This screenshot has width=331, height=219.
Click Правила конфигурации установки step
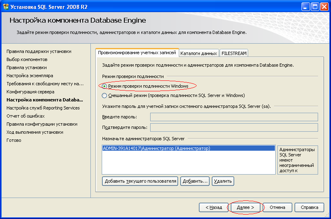click(x=42, y=124)
